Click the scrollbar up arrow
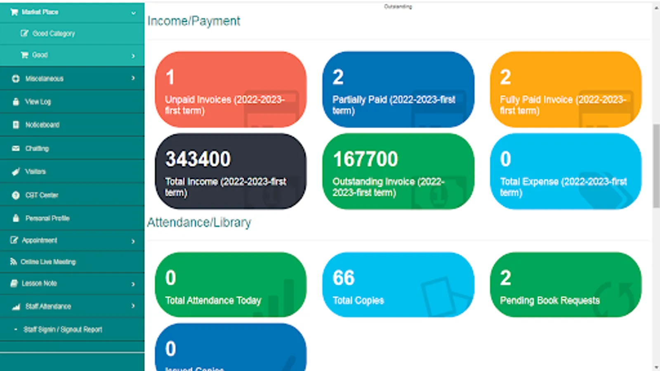The width and height of the screenshot is (660, 371). (656, 7)
